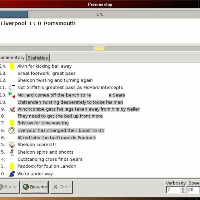Decrease the Verbosity value with the down arrow

[183, 191]
